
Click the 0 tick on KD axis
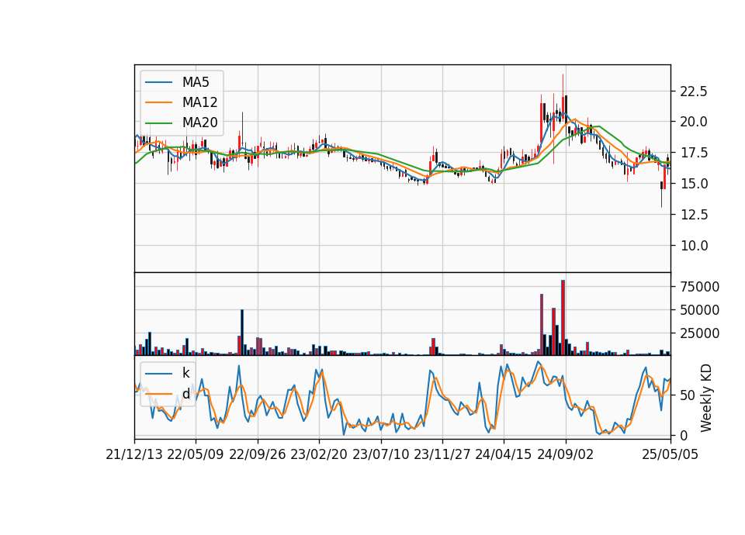(684, 435)
